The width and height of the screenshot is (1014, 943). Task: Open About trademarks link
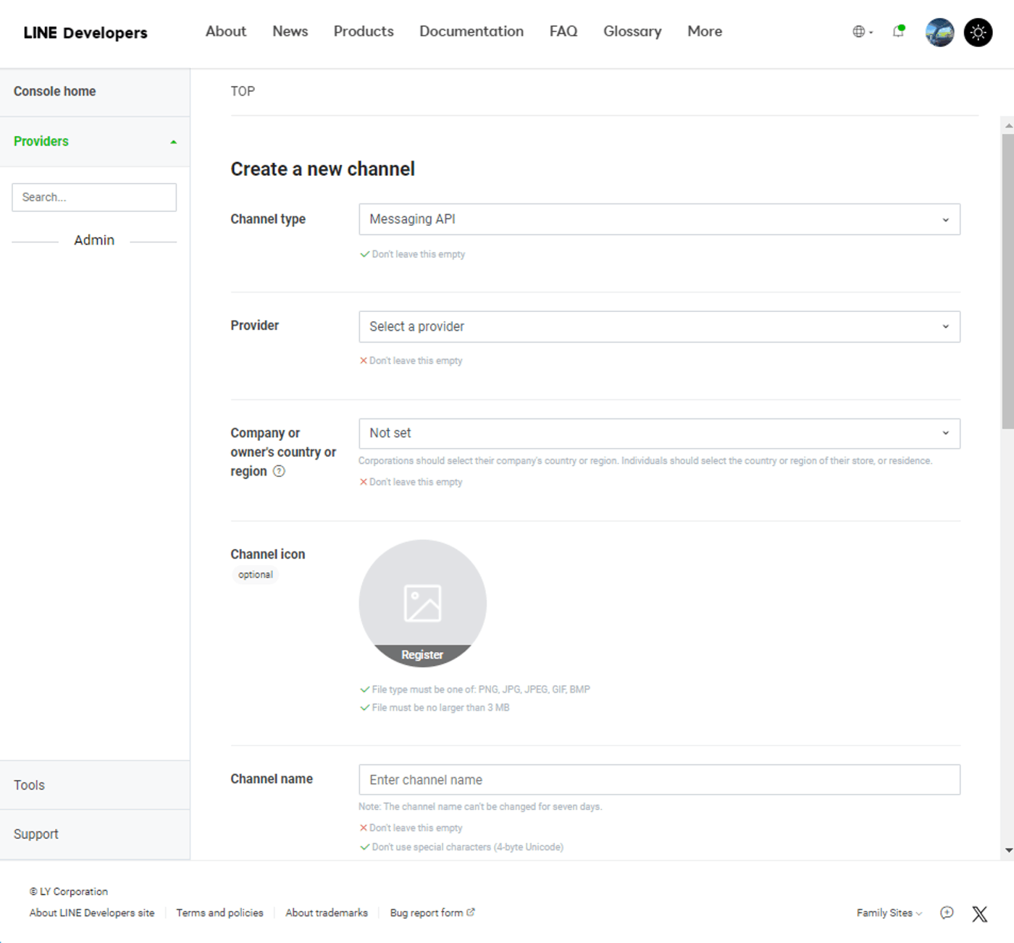pos(327,913)
